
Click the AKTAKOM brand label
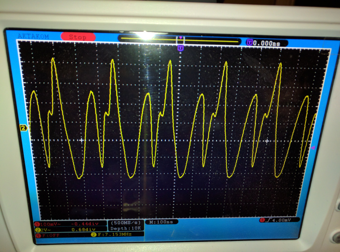34,36
